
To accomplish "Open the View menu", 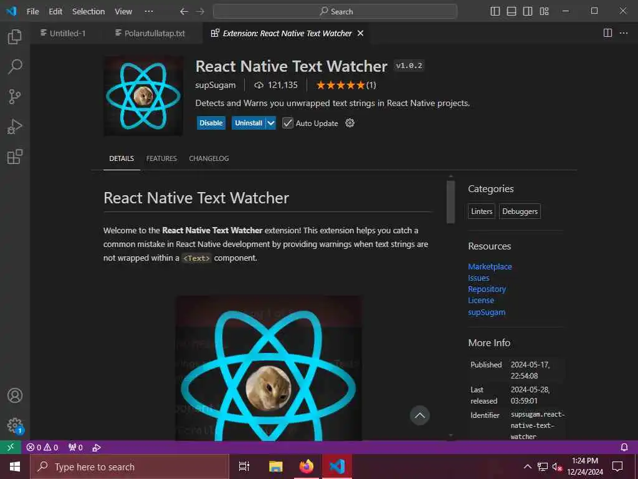I will tap(123, 11).
